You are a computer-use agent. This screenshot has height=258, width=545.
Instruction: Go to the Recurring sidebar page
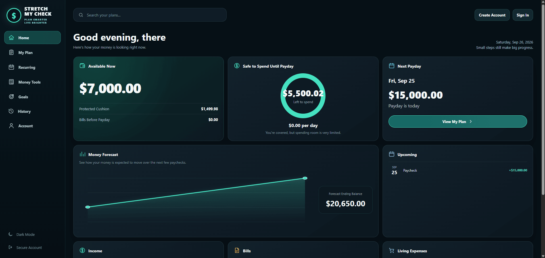pos(32,67)
